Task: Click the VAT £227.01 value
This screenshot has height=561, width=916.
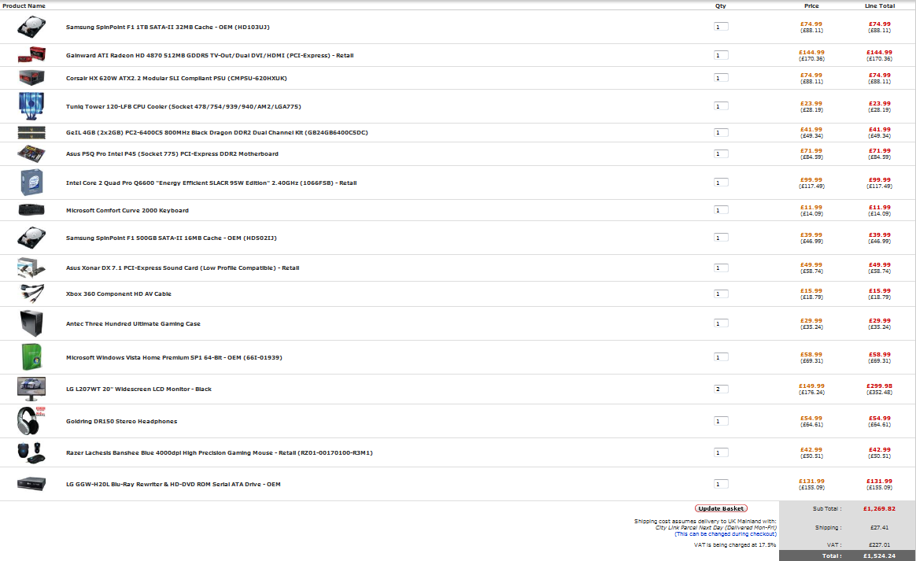Action: (x=879, y=544)
